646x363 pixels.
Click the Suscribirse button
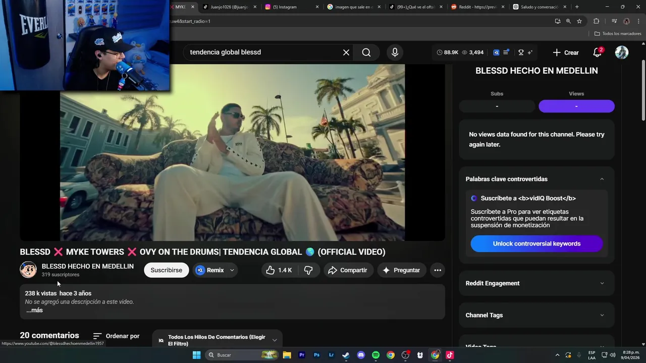pyautogui.click(x=166, y=270)
